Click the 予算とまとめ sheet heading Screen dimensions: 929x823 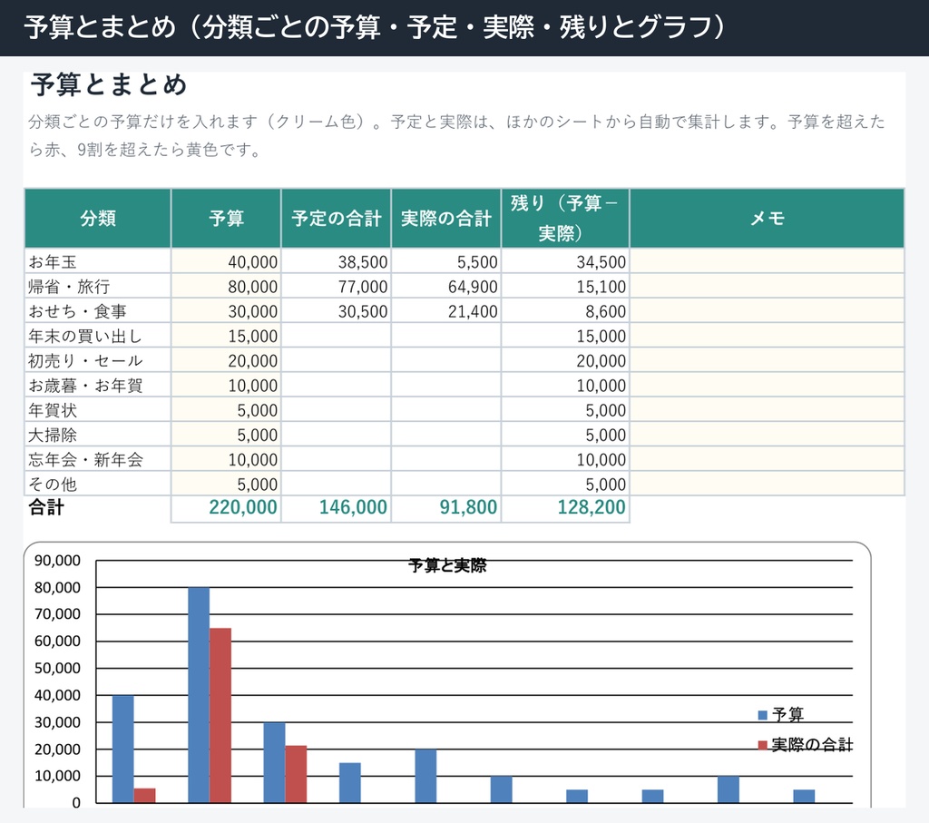coord(109,84)
